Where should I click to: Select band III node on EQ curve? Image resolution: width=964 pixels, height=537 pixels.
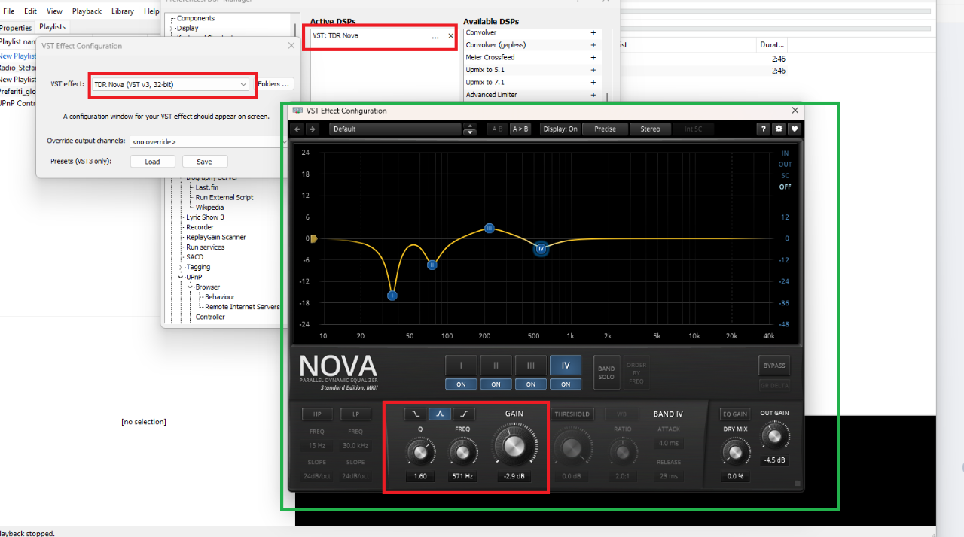point(490,228)
